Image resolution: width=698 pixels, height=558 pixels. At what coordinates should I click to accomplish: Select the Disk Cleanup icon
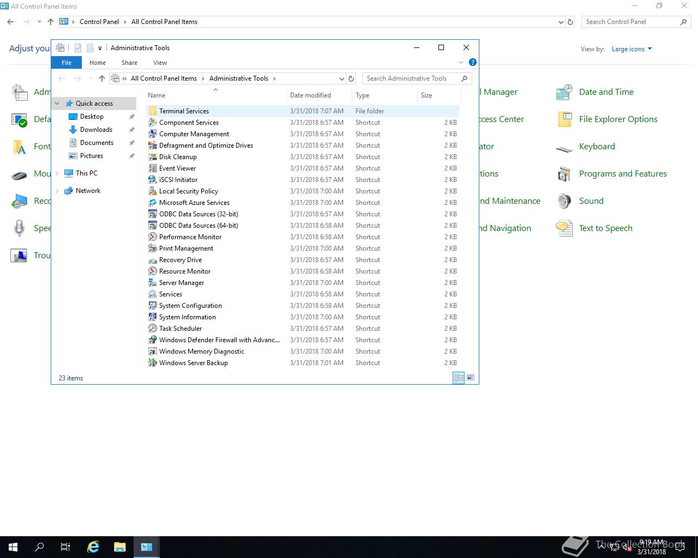tap(153, 157)
